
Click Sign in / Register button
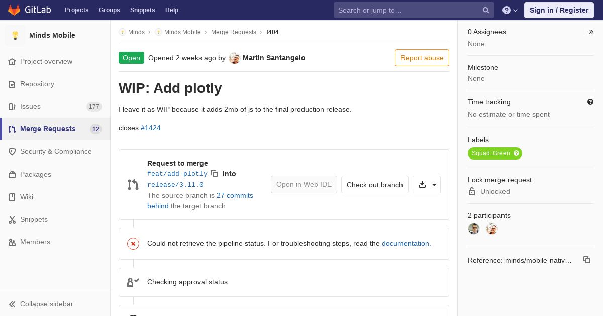tap(559, 10)
